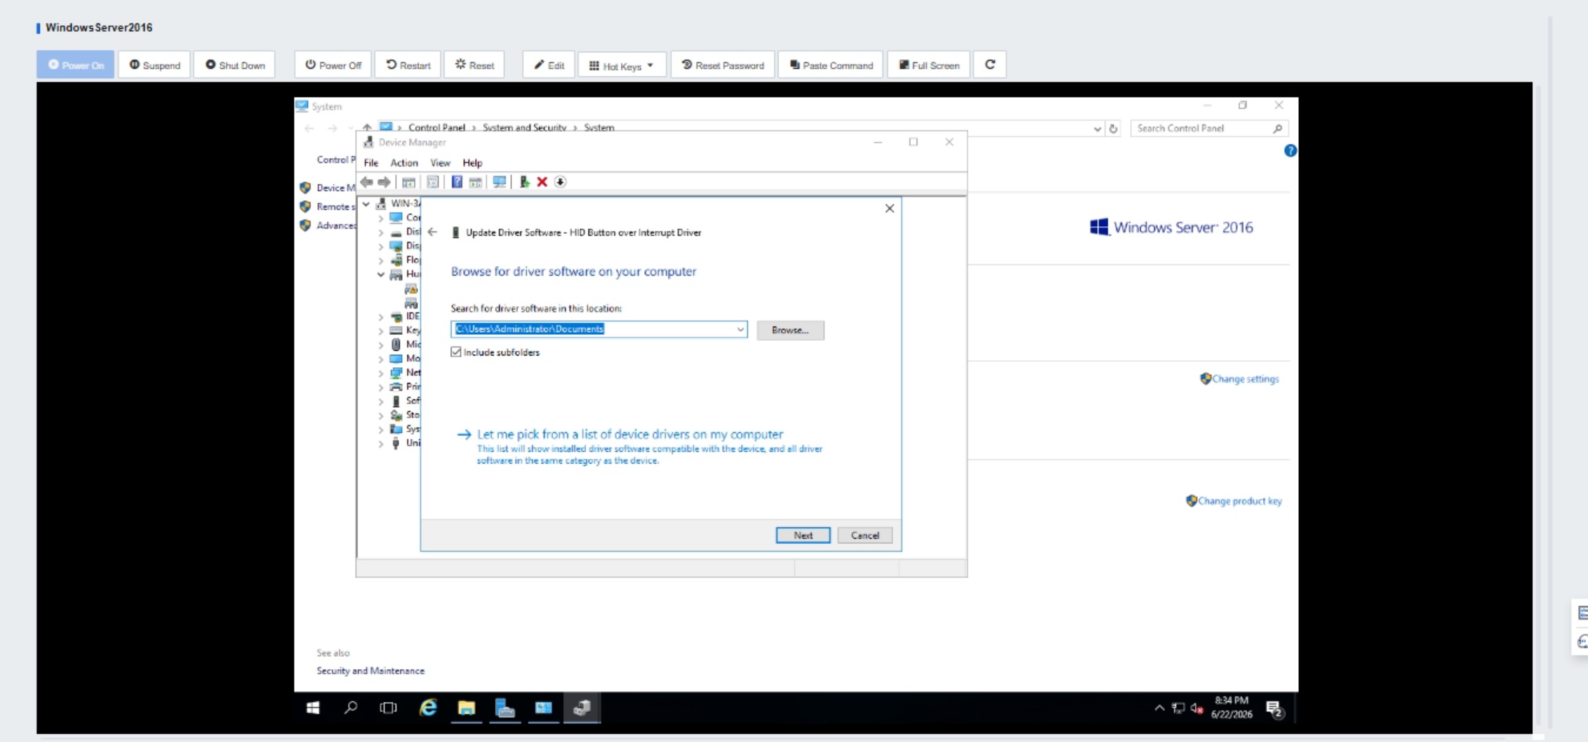Click the Power On button

click(x=76, y=65)
